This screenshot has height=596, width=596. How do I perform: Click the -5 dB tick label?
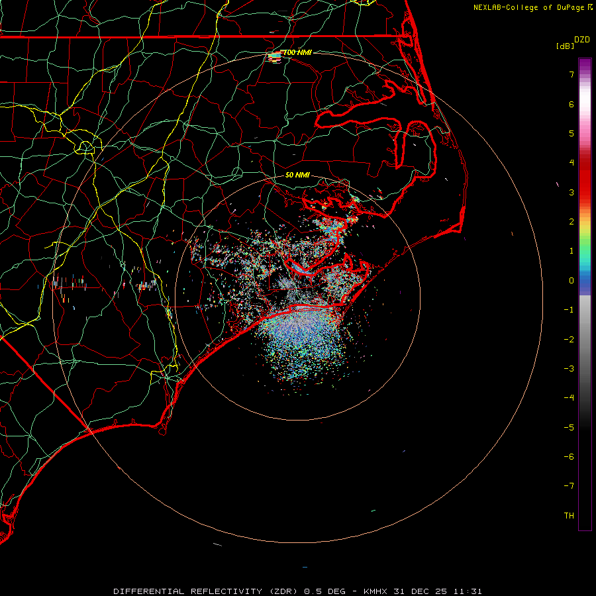pos(569,428)
